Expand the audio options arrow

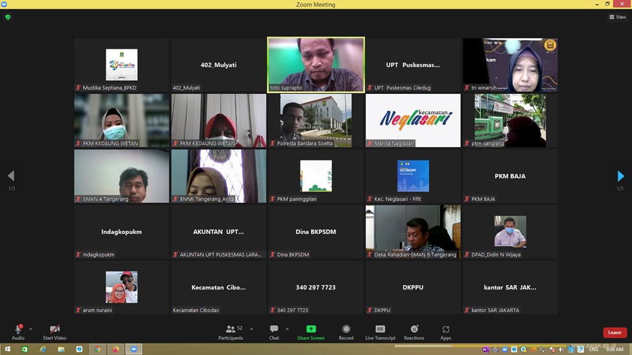[30, 329]
